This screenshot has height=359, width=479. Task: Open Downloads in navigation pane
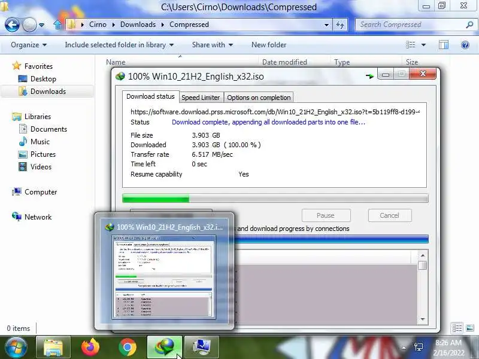(48, 92)
